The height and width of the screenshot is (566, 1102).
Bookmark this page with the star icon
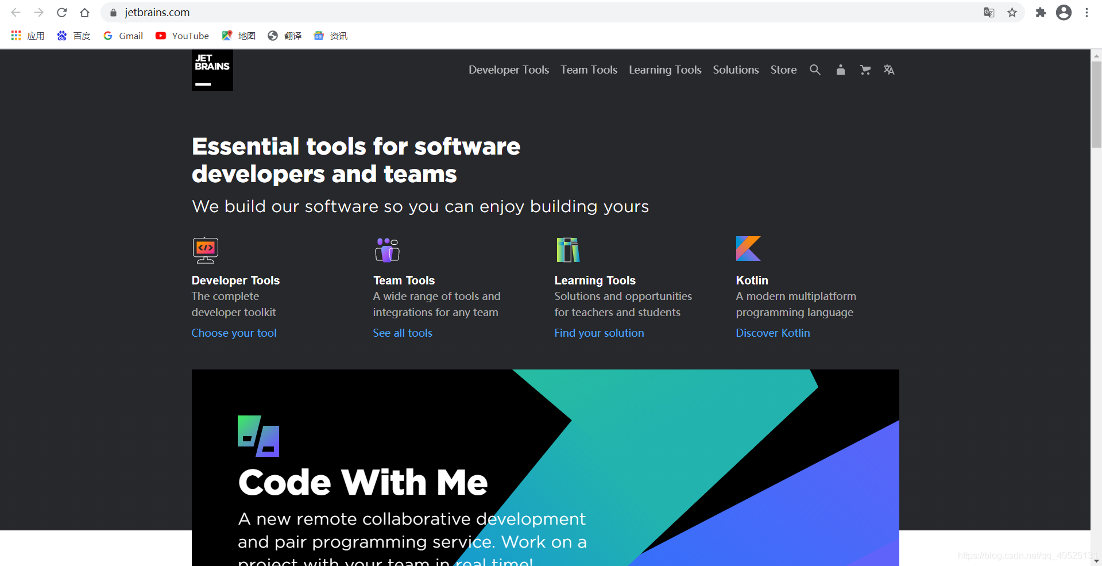(x=1012, y=13)
